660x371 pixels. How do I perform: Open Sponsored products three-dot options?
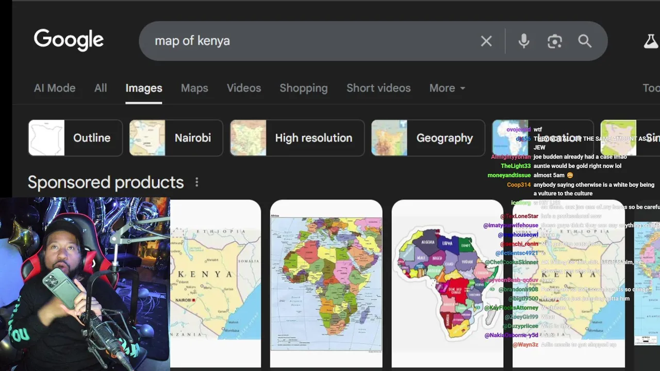[x=196, y=182]
